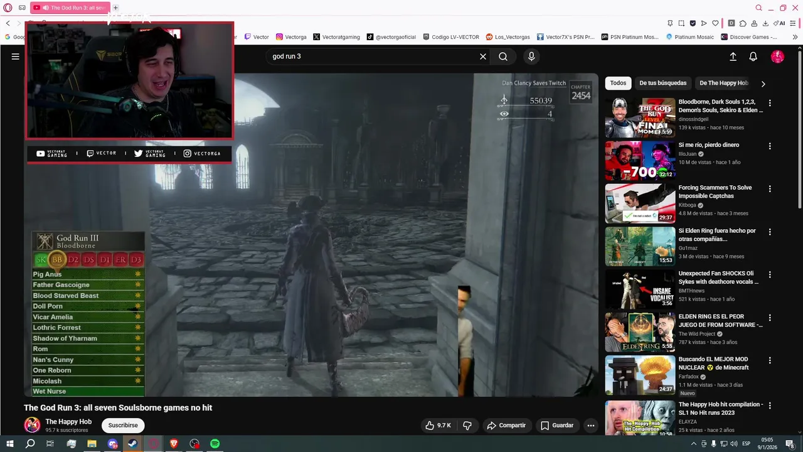
Task: Start voice search with the microphone icon
Action: pyautogui.click(x=531, y=56)
